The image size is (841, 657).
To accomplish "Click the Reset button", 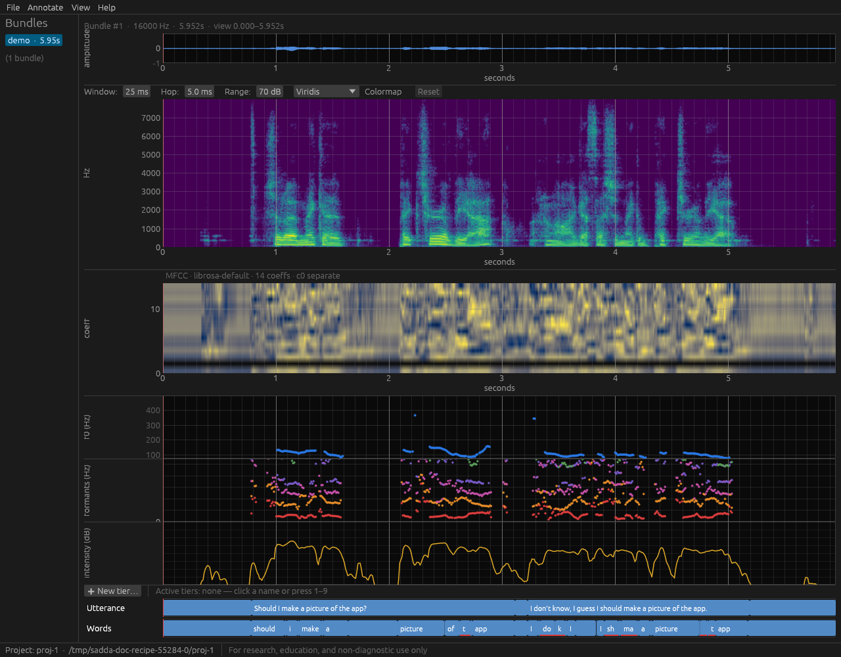I will click(428, 91).
